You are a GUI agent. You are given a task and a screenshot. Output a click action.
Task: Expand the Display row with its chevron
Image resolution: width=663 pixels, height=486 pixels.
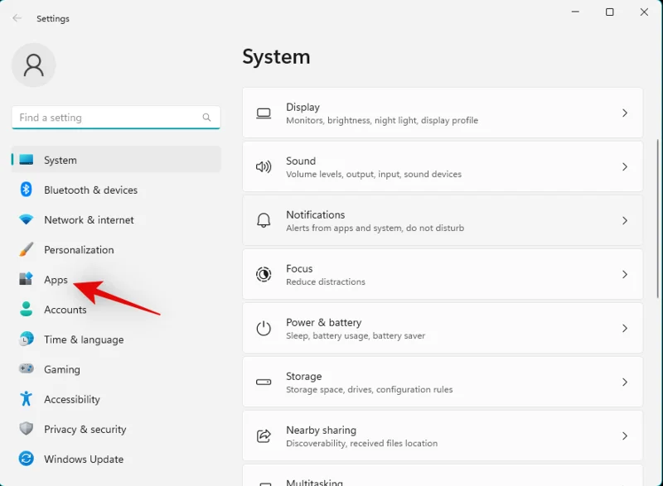[x=625, y=113]
